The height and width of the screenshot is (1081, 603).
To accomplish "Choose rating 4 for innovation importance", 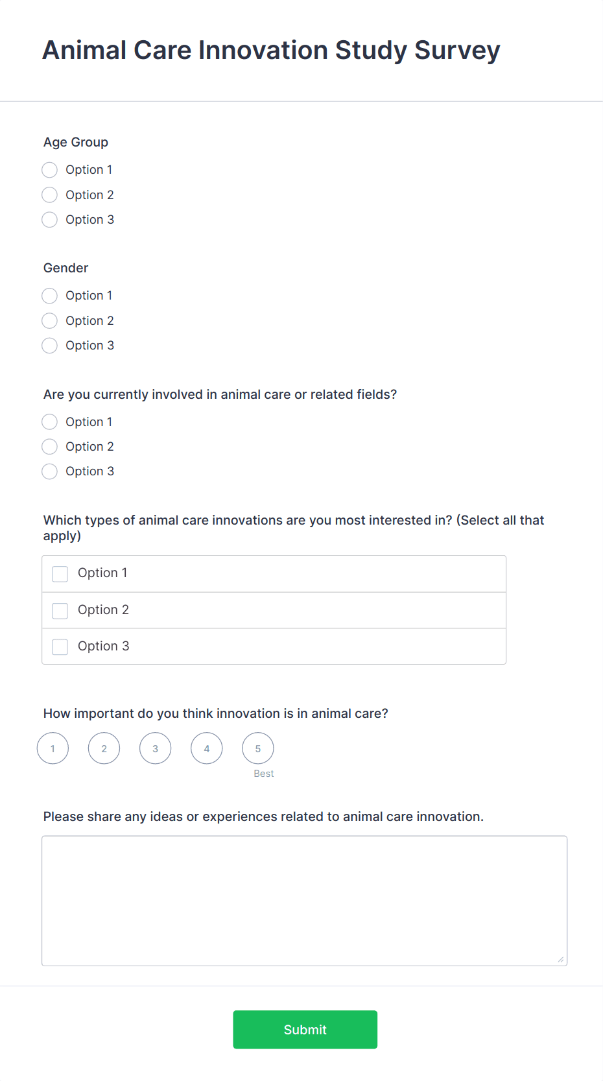I will tap(207, 748).
